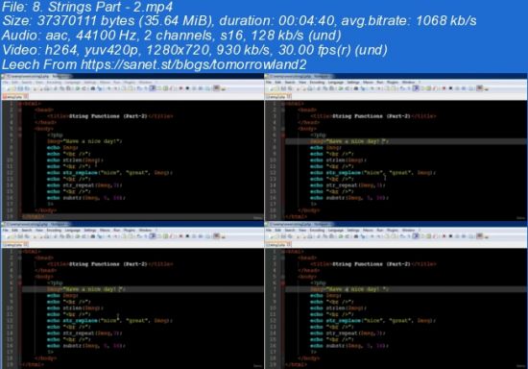Open Settings menu in top-right Notepad++ frame

(353, 83)
